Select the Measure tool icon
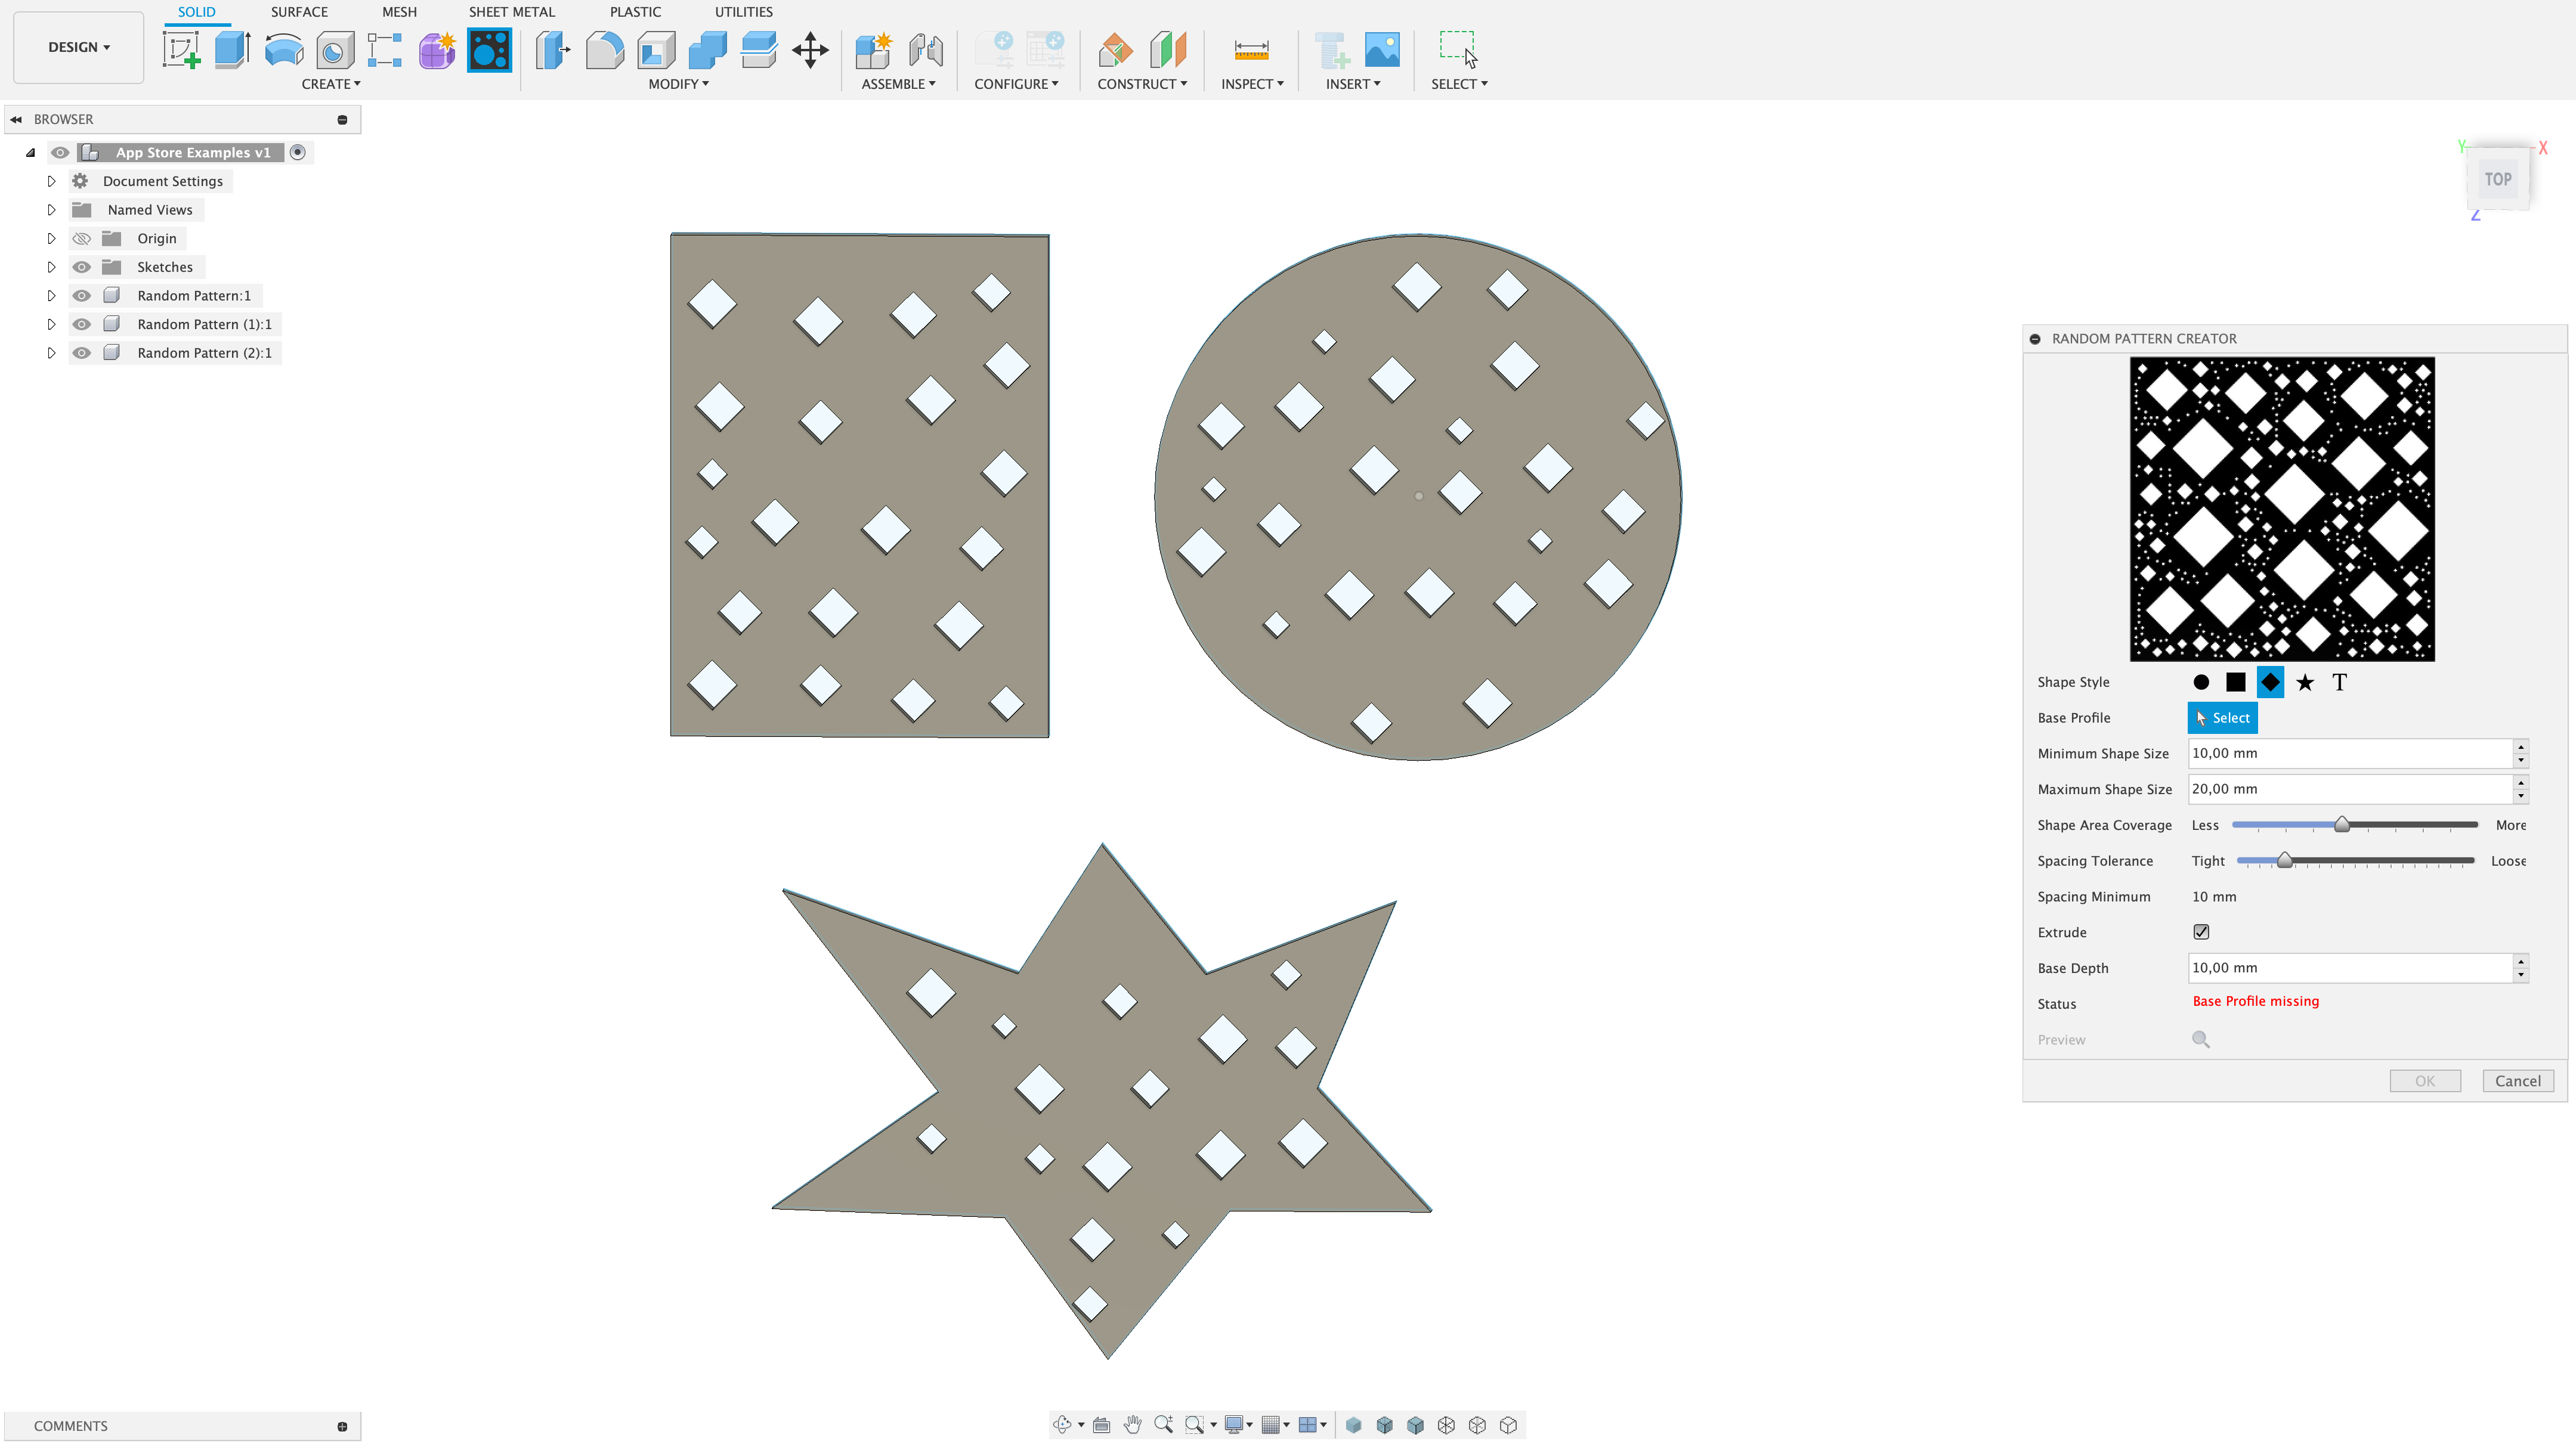Viewport: 2576px width, 1444px height. click(x=1251, y=49)
